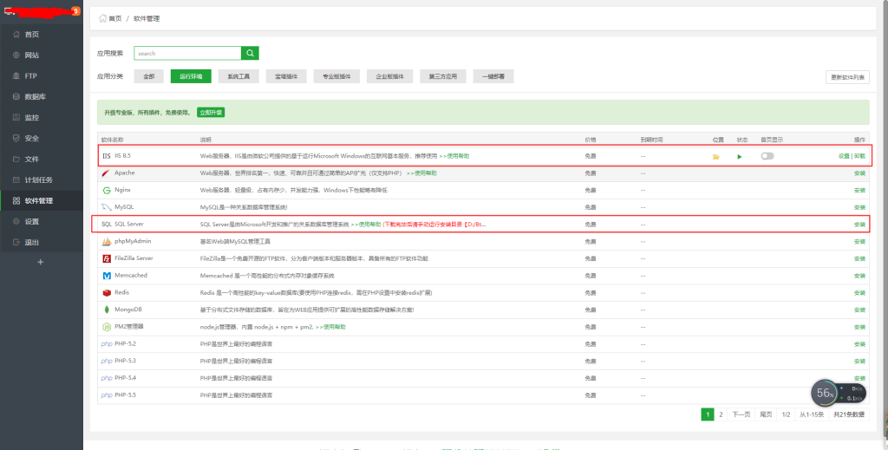Select the 运行环境 category tab
This screenshot has width=888, height=450.
click(x=191, y=76)
